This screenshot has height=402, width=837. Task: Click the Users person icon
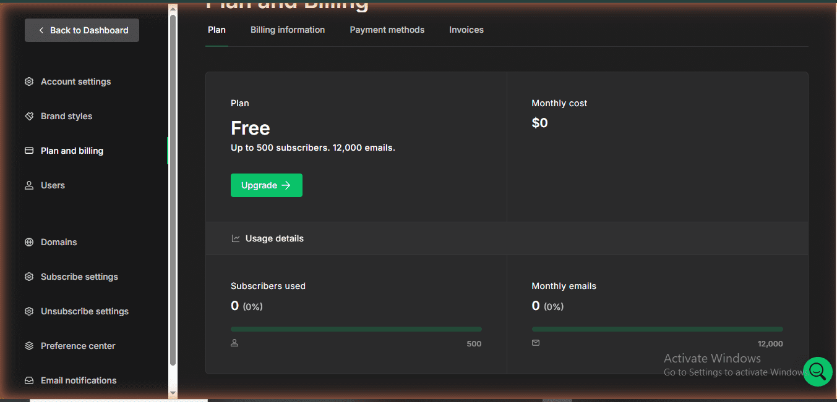(29, 185)
